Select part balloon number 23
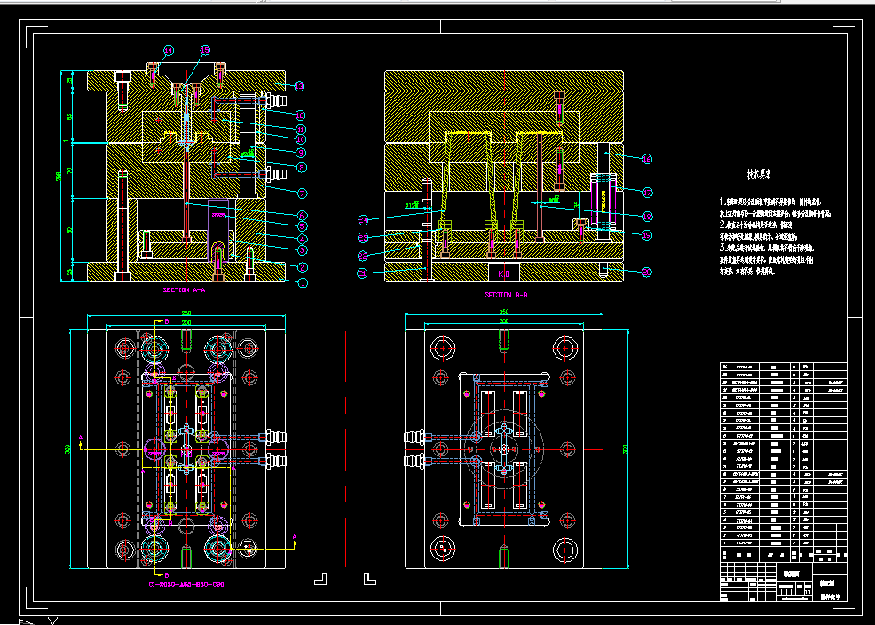This screenshot has height=625, width=875. tap(363, 238)
